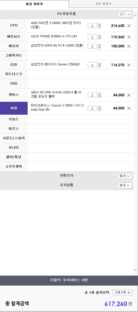Expand the 추가상품 section with 열기
Screen dimensions: 138x312
tap(125, 185)
